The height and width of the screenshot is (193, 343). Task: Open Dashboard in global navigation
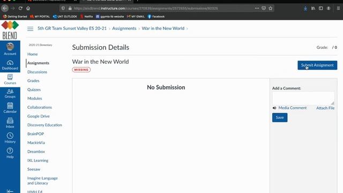click(x=10, y=65)
